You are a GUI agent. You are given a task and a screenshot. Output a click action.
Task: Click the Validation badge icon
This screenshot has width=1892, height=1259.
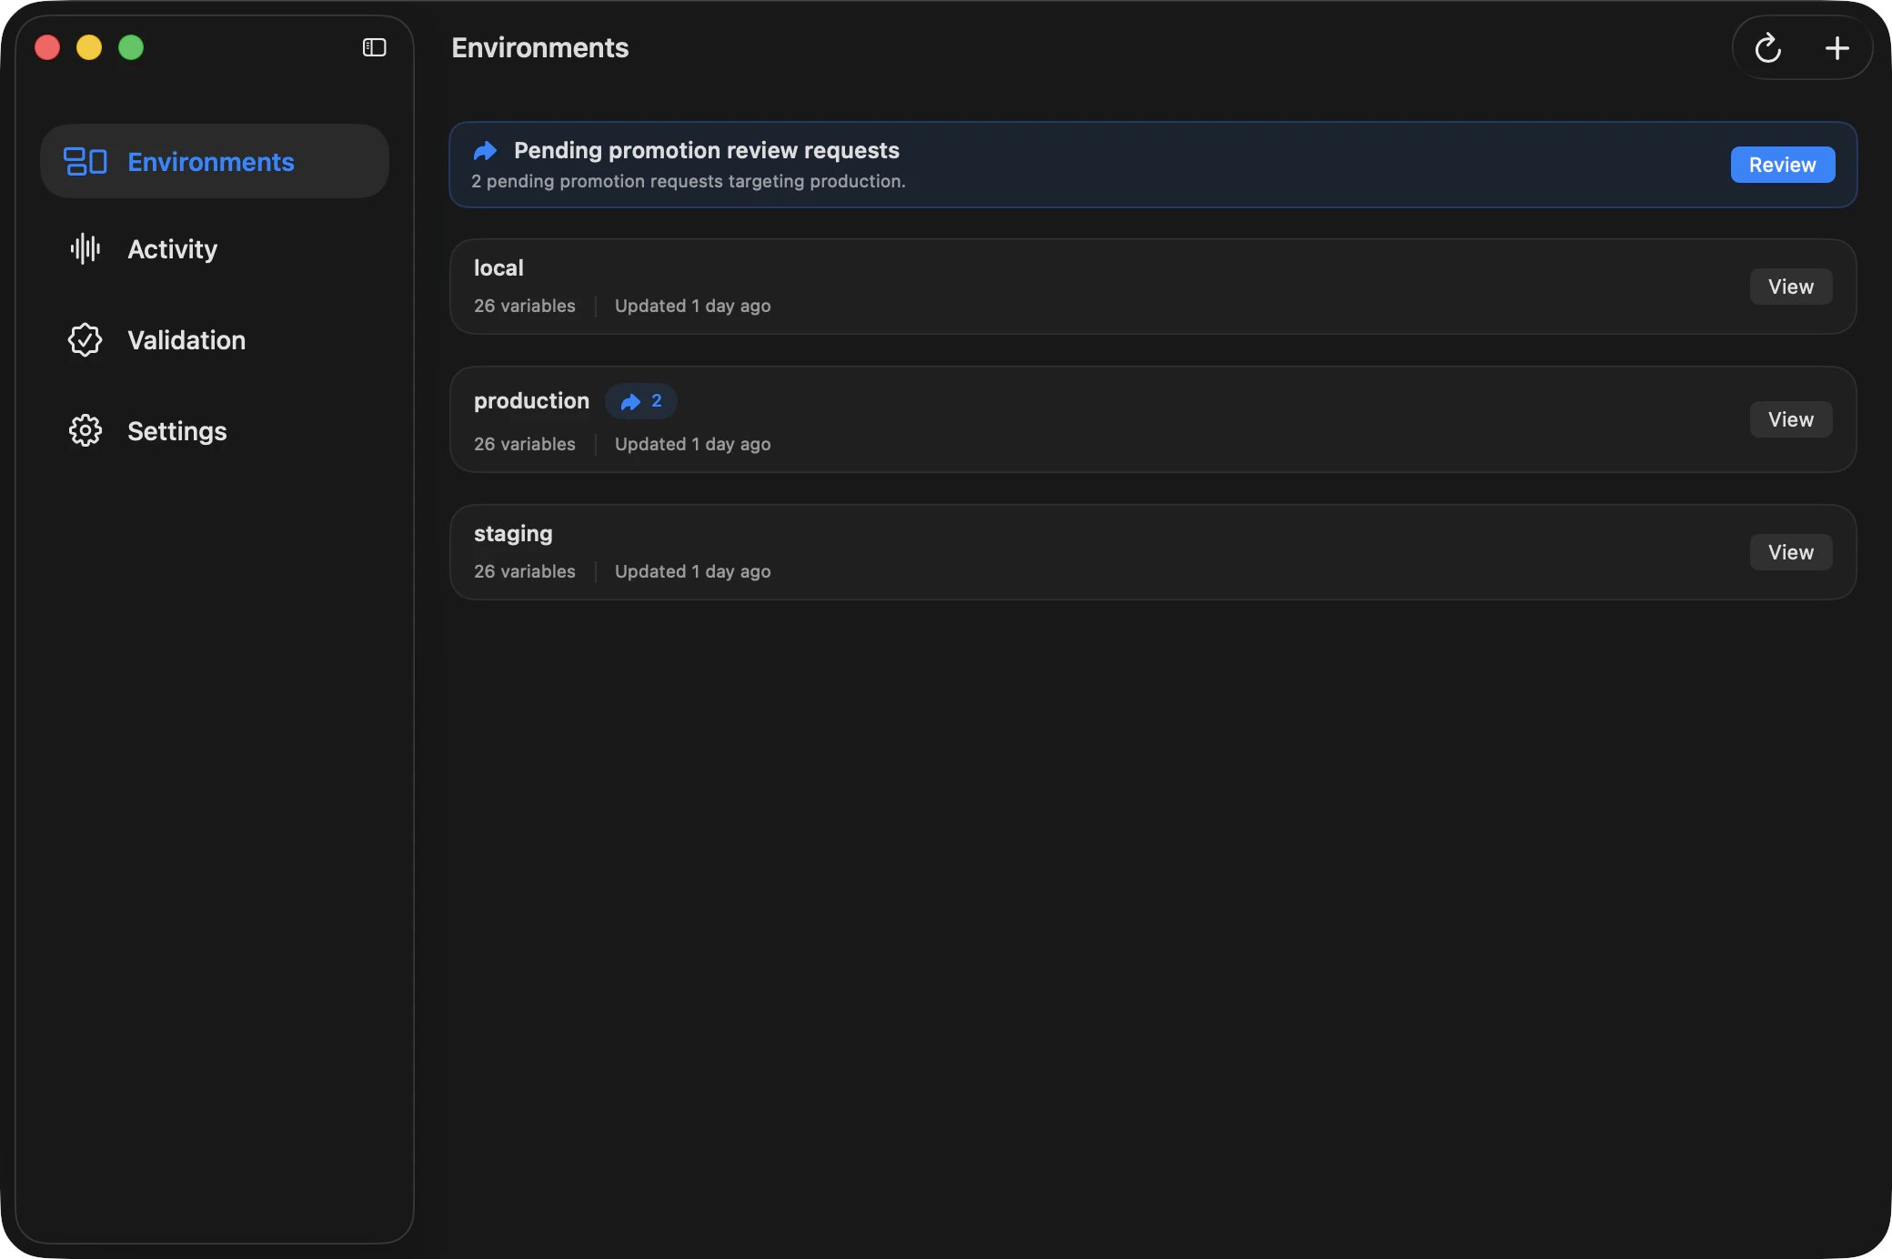click(x=85, y=339)
